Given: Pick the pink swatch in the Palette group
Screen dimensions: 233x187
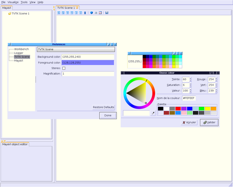Looking at the screenshot, I should click(x=184, y=113).
